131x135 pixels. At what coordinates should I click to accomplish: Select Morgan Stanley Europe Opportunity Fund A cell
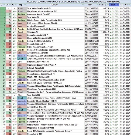56,71
